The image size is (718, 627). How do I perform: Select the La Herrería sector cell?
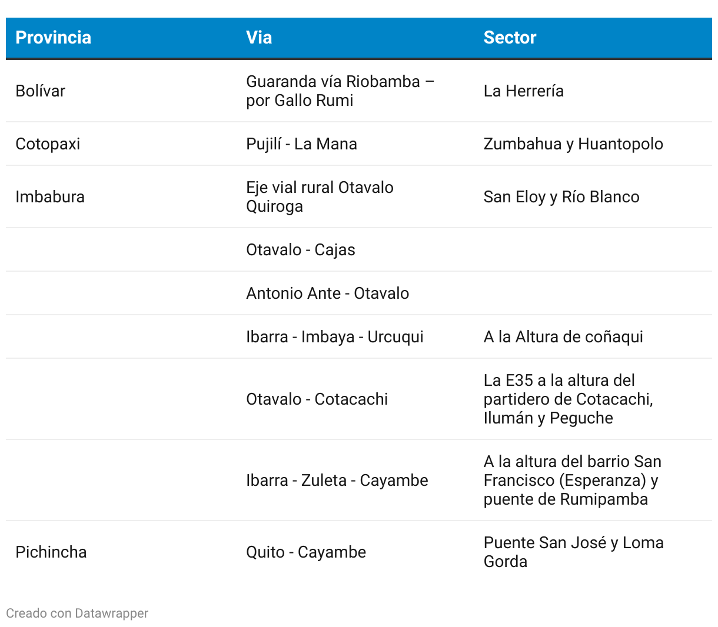pyautogui.click(x=524, y=91)
